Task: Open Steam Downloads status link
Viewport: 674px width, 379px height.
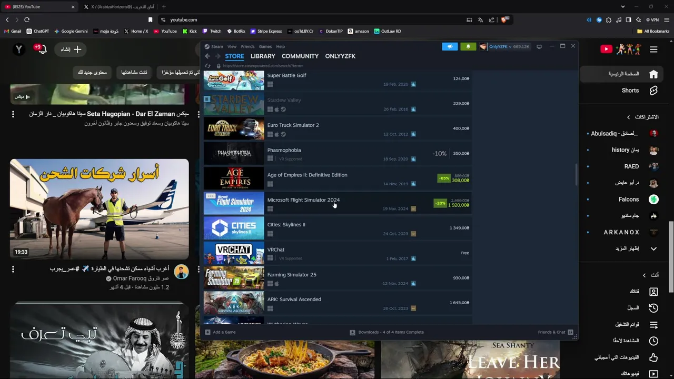Action: pos(387,332)
